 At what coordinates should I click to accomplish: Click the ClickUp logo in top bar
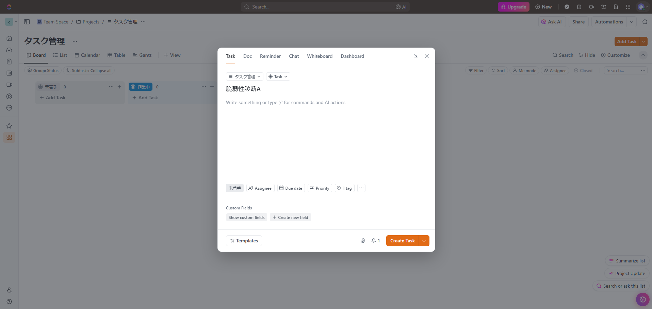9,7
